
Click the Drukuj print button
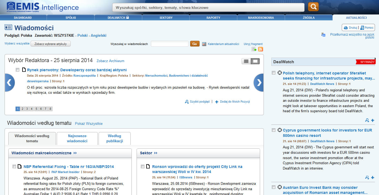(x=350, y=28)
